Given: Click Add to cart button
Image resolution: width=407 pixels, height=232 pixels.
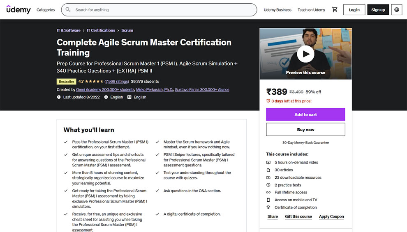Looking at the screenshot, I should point(305,114).
